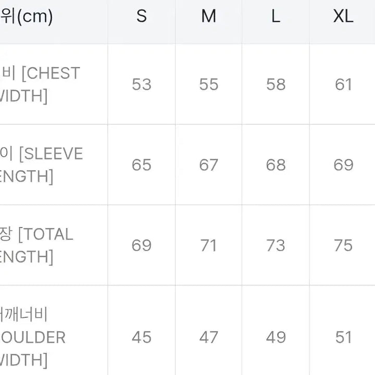The height and width of the screenshot is (375, 375).
Task: Click the S size column header
Action: click(142, 17)
